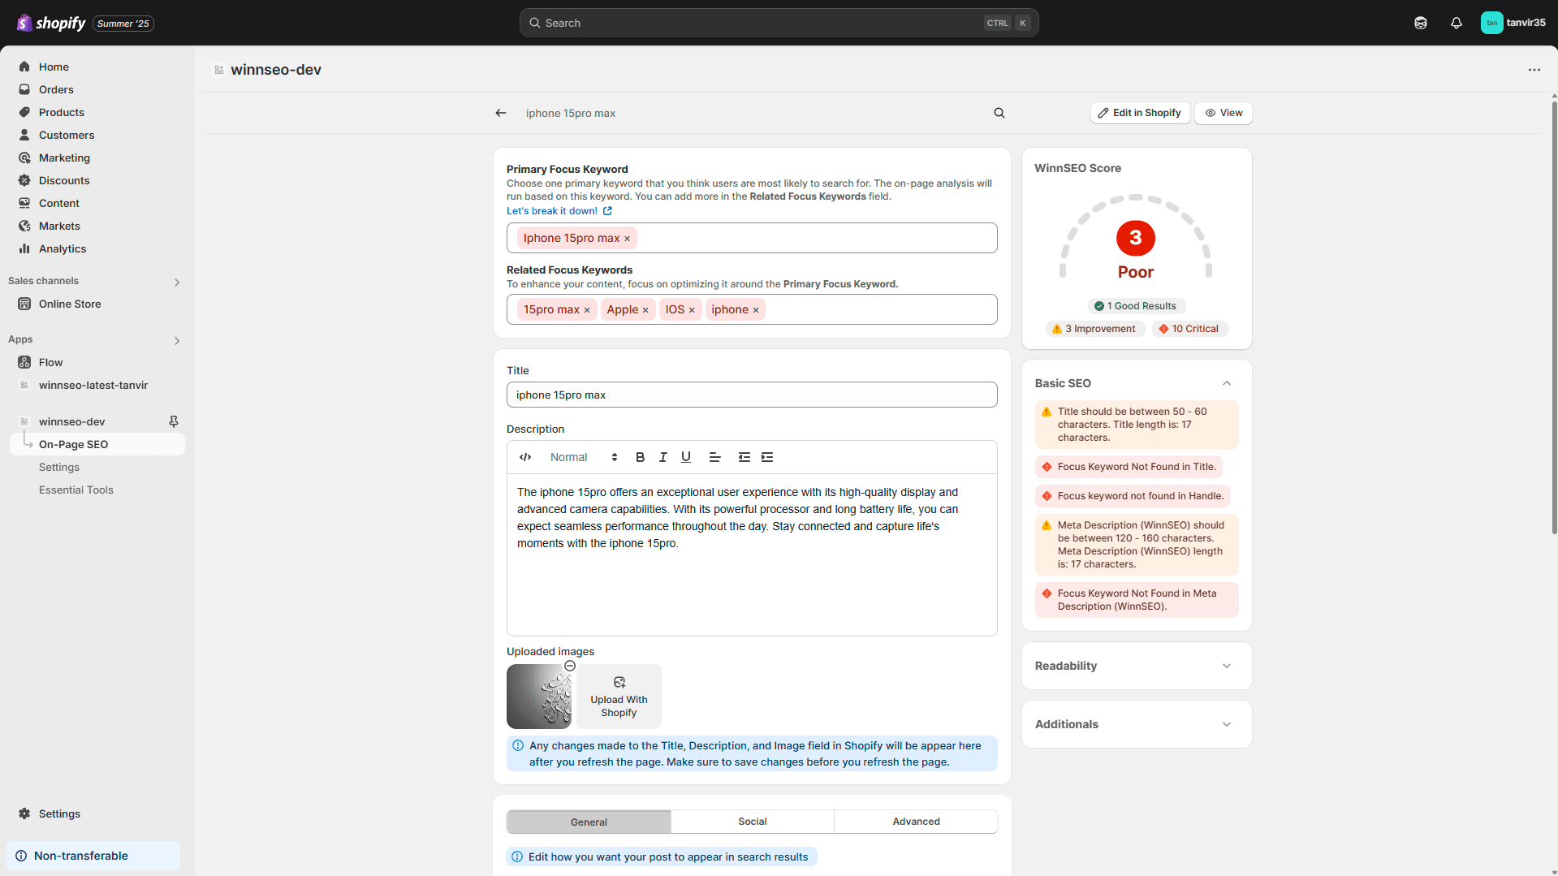Click the underline formatting icon
The width and height of the screenshot is (1558, 876).
(686, 457)
